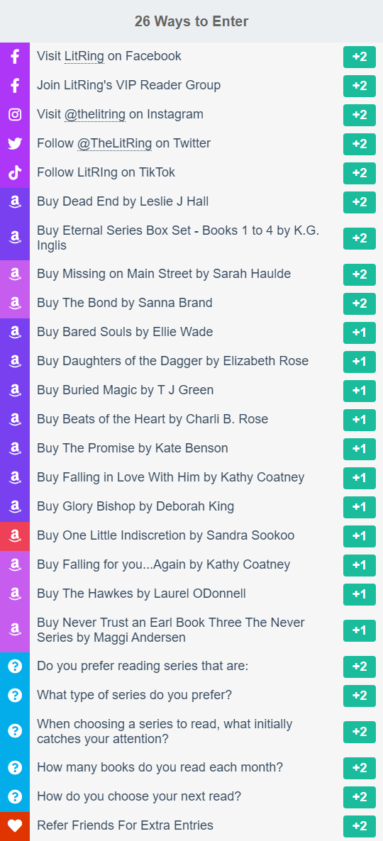Click Amazon icon next to Buy Dead End

15,201
